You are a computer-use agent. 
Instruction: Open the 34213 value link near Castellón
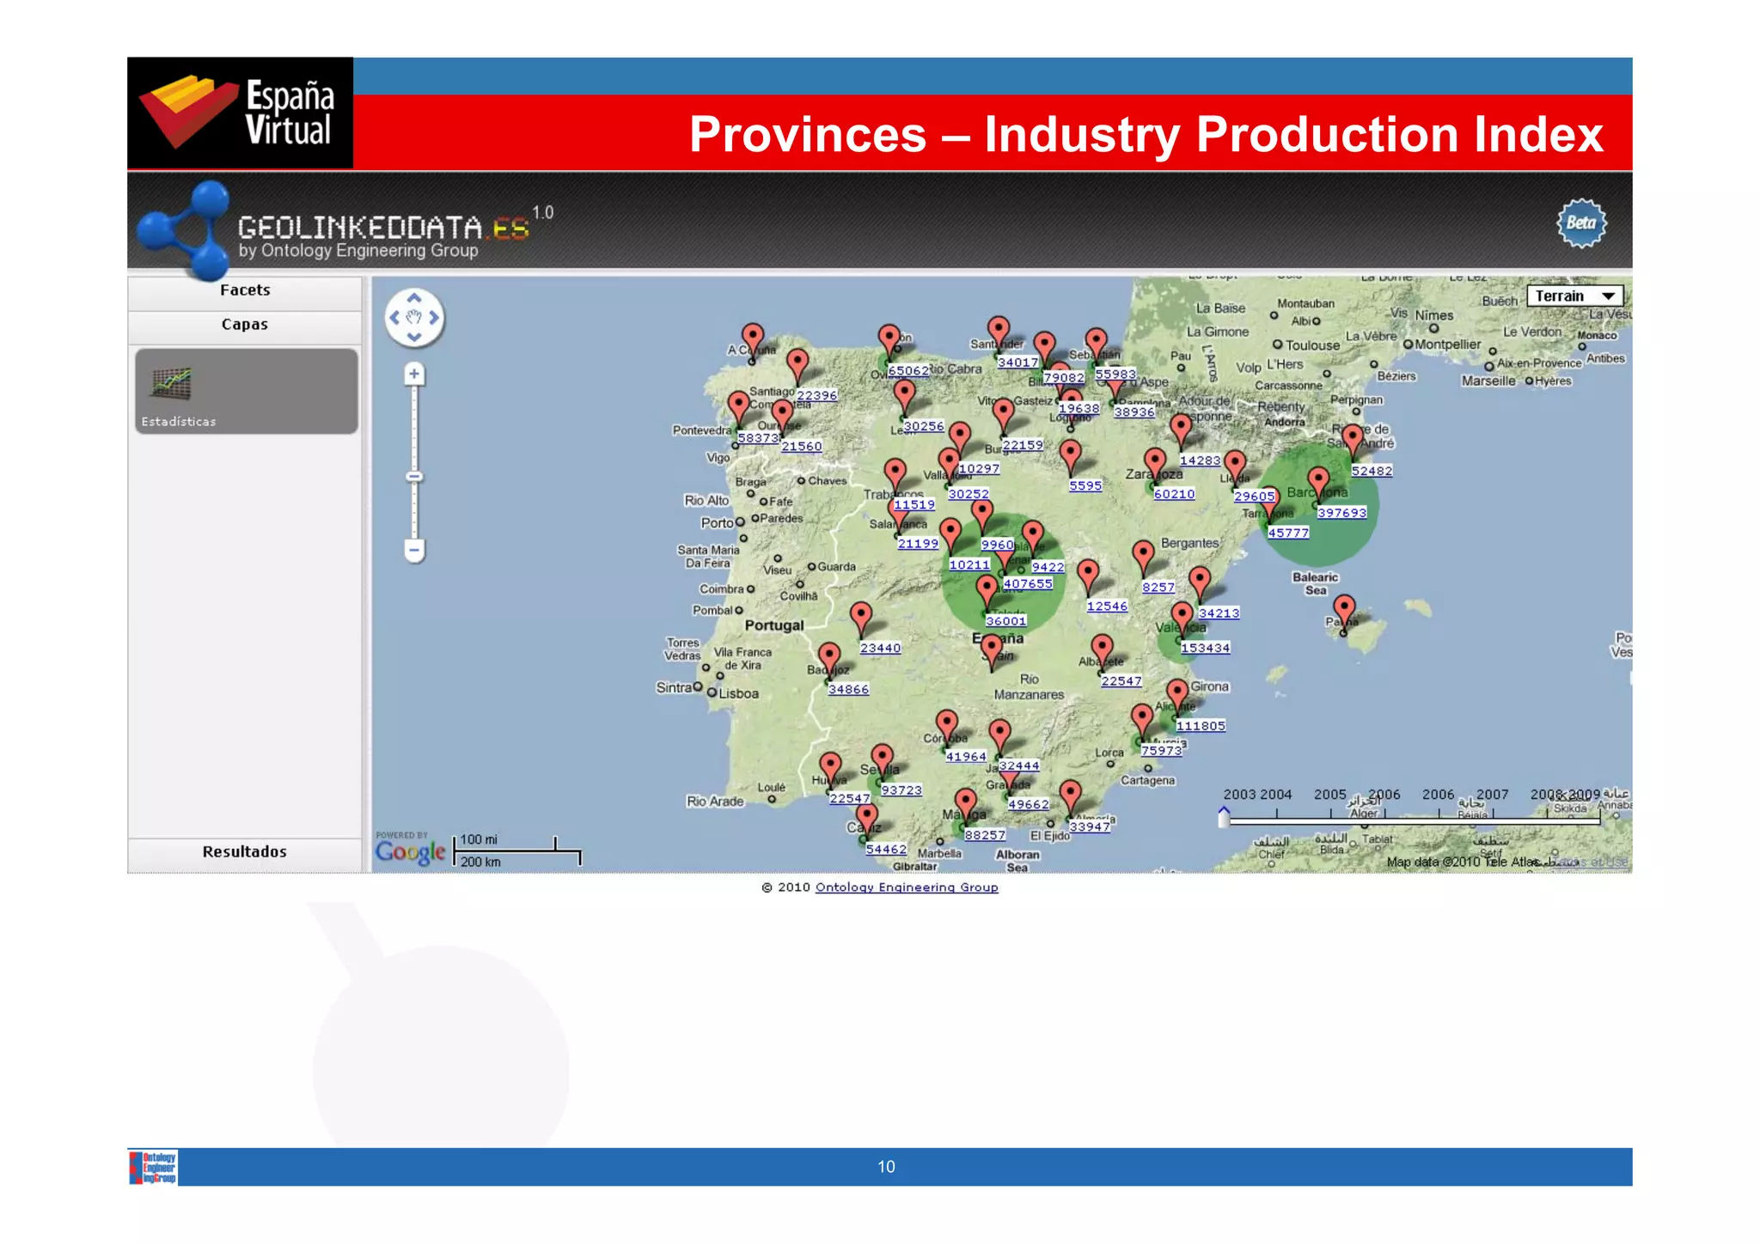coord(1219,613)
